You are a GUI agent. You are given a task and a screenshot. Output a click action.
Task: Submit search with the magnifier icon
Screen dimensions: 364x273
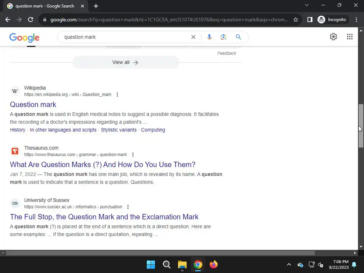pyautogui.click(x=238, y=37)
